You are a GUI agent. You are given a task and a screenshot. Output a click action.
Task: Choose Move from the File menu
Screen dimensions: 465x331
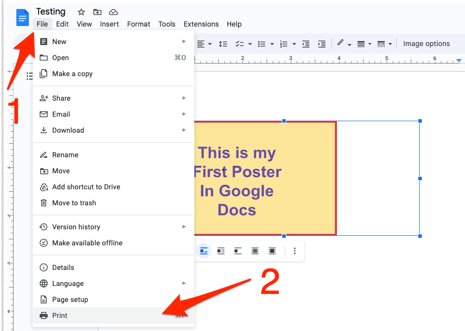[x=113, y=171]
